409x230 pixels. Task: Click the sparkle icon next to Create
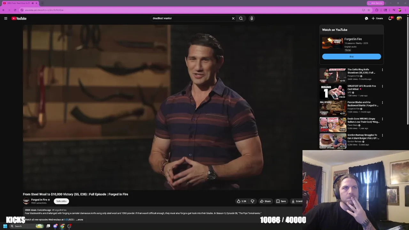point(367,19)
